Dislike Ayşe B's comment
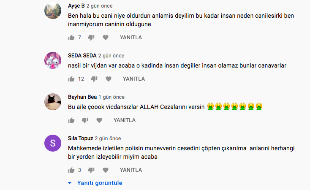The height and width of the screenshot is (190, 310). [x=91, y=38]
